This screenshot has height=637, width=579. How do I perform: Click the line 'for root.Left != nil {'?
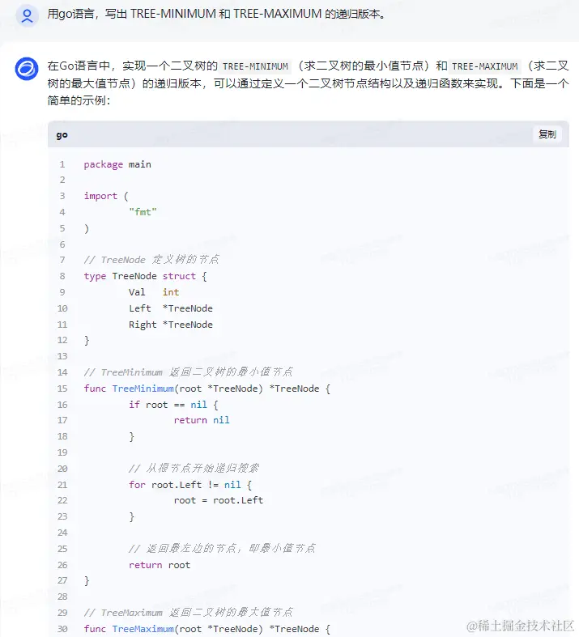190,485
